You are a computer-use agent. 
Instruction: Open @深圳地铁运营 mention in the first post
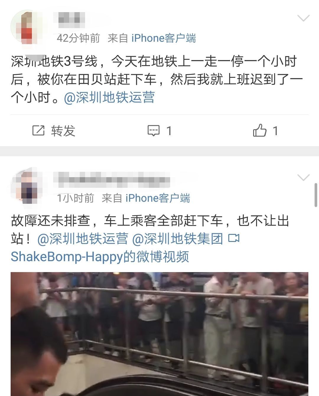(109, 97)
